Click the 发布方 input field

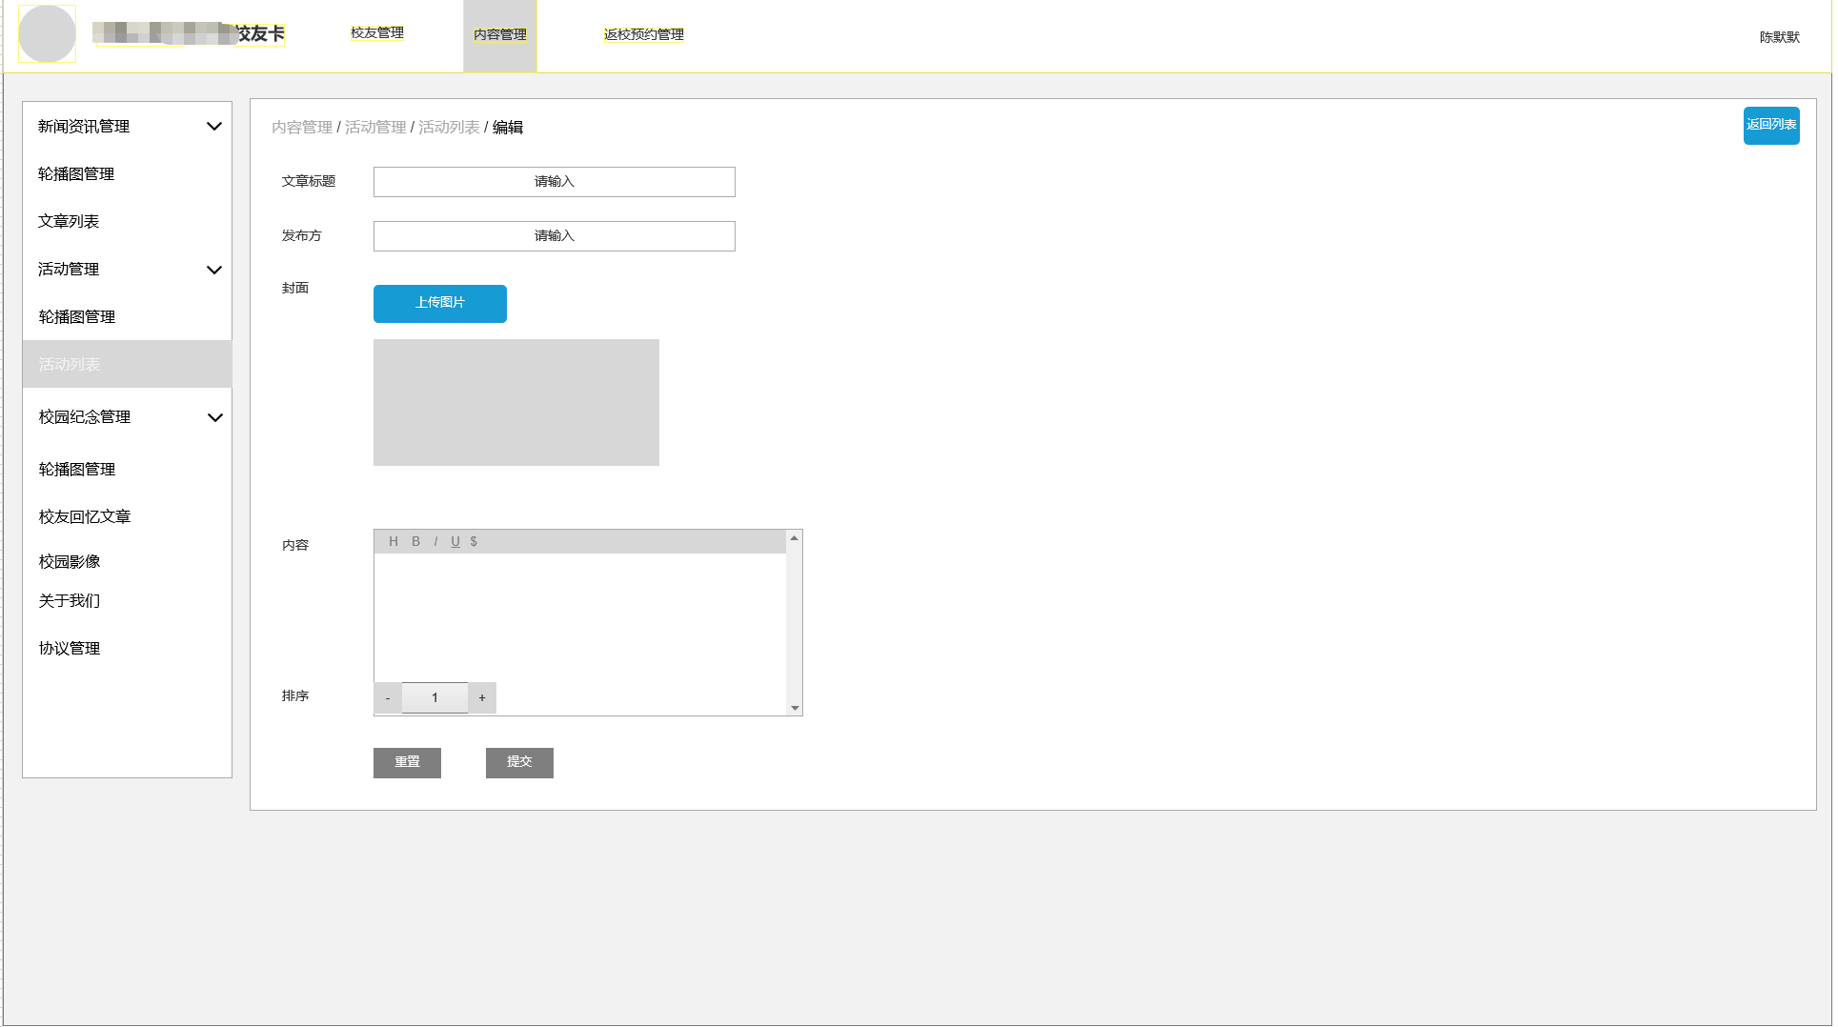[x=555, y=235]
